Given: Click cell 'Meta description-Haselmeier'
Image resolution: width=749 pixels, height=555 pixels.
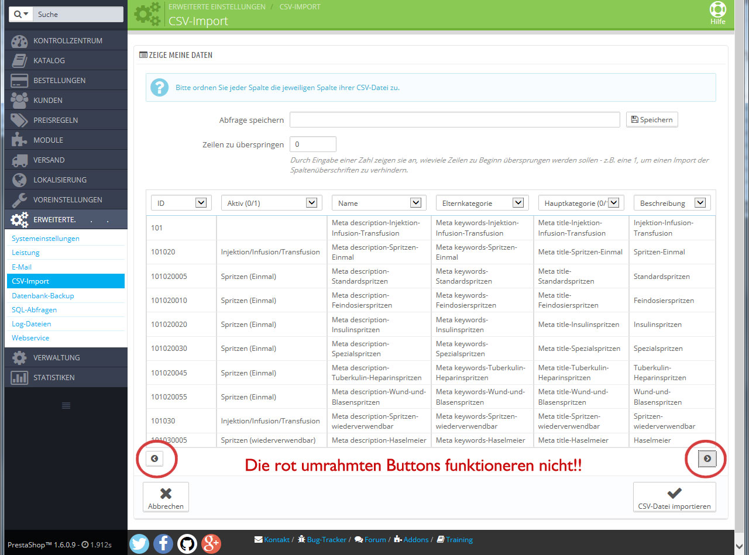Looking at the screenshot, I should (379, 440).
